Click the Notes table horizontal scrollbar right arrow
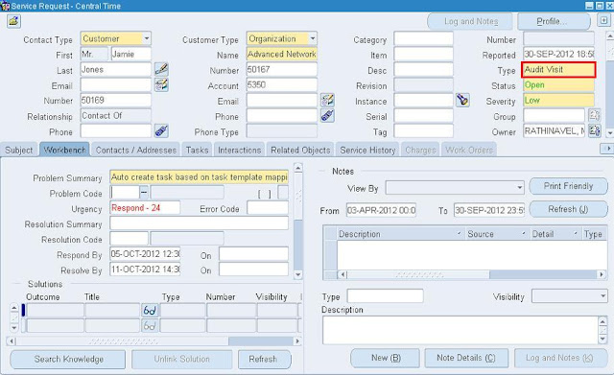Image resolution: width=614 pixels, height=375 pixels. click(x=602, y=274)
